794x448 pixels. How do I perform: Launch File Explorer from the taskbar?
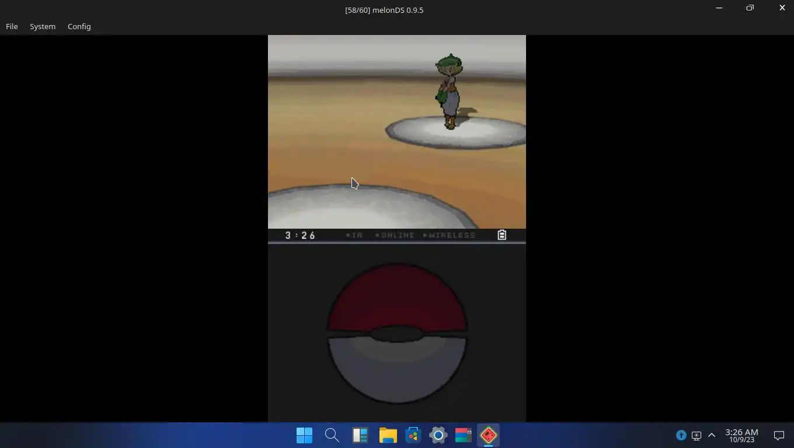click(388, 435)
